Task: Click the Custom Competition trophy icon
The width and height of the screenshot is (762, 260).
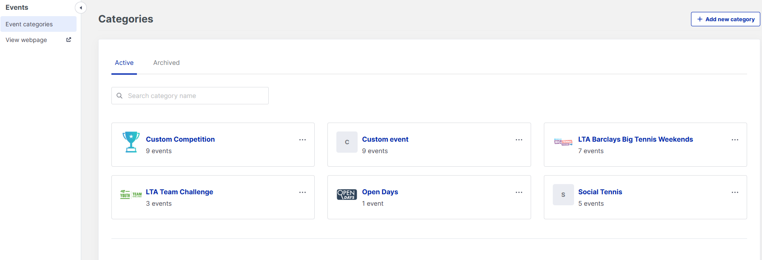Action: pyautogui.click(x=131, y=142)
